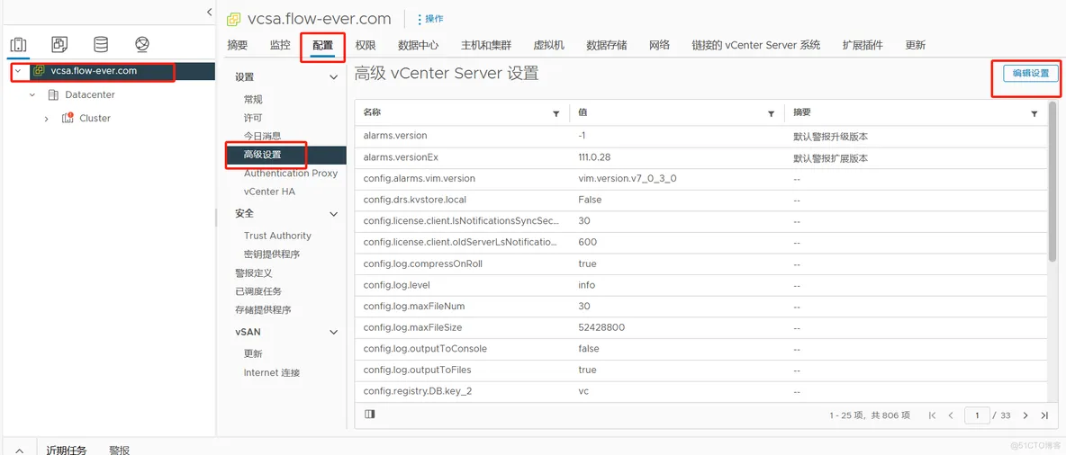Select config.registry.DB.key_2 row

point(701,391)
